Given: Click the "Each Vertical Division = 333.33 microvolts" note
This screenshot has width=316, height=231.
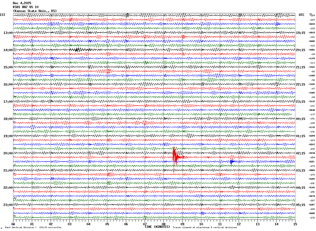Looking at the screenshot, I should (x=33, y=228).
